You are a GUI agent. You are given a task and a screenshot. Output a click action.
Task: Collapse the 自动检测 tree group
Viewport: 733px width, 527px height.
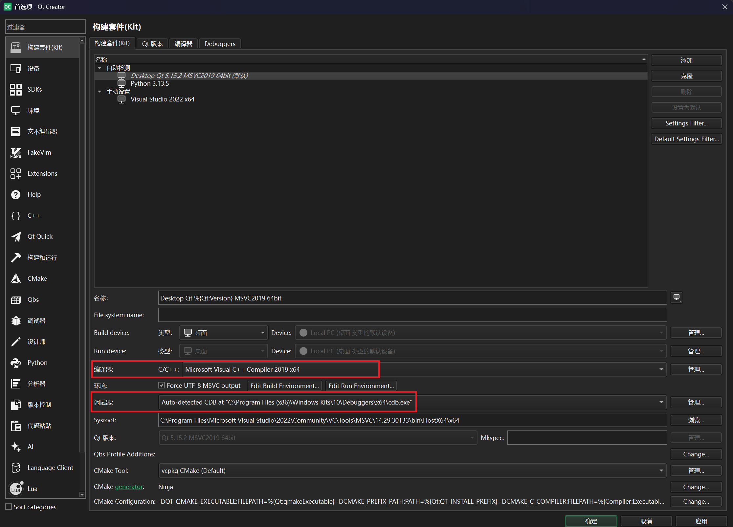pyautogui.click(x=100, y=68)
